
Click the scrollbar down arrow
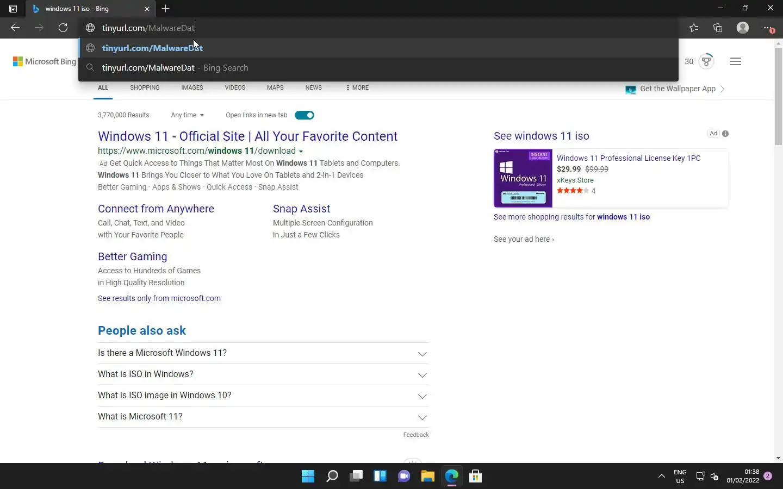click(x=778, y=458)
